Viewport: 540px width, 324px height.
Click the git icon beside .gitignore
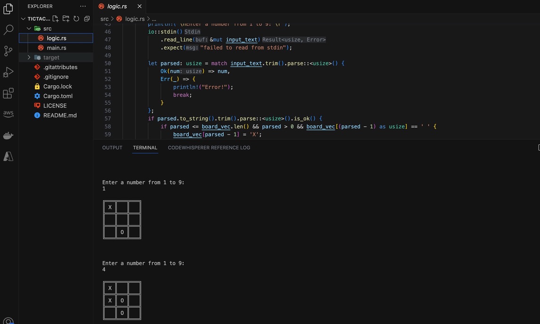point(37,77)
